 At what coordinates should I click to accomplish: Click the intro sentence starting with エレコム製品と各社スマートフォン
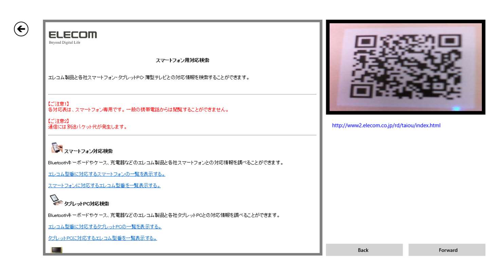click(x=149, y=78)
